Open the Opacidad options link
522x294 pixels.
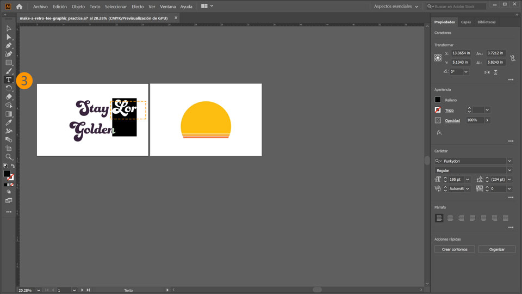[452, 121]
